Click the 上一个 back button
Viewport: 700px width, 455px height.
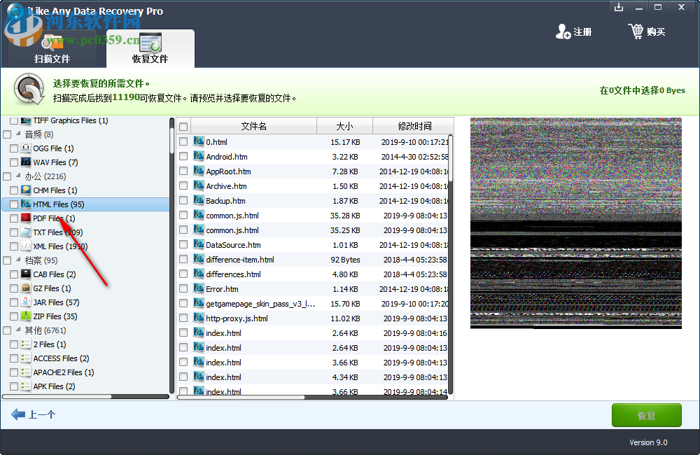click(x=32, y=414)
